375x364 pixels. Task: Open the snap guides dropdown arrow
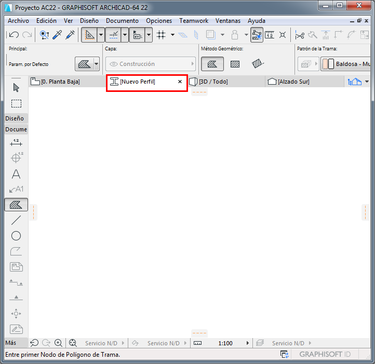click(x=125, y=35)
